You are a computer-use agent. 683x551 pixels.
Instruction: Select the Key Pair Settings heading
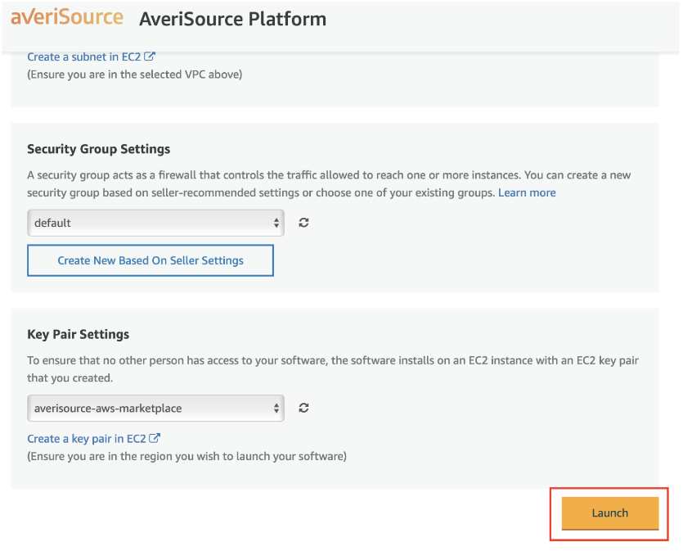(78, 334)
